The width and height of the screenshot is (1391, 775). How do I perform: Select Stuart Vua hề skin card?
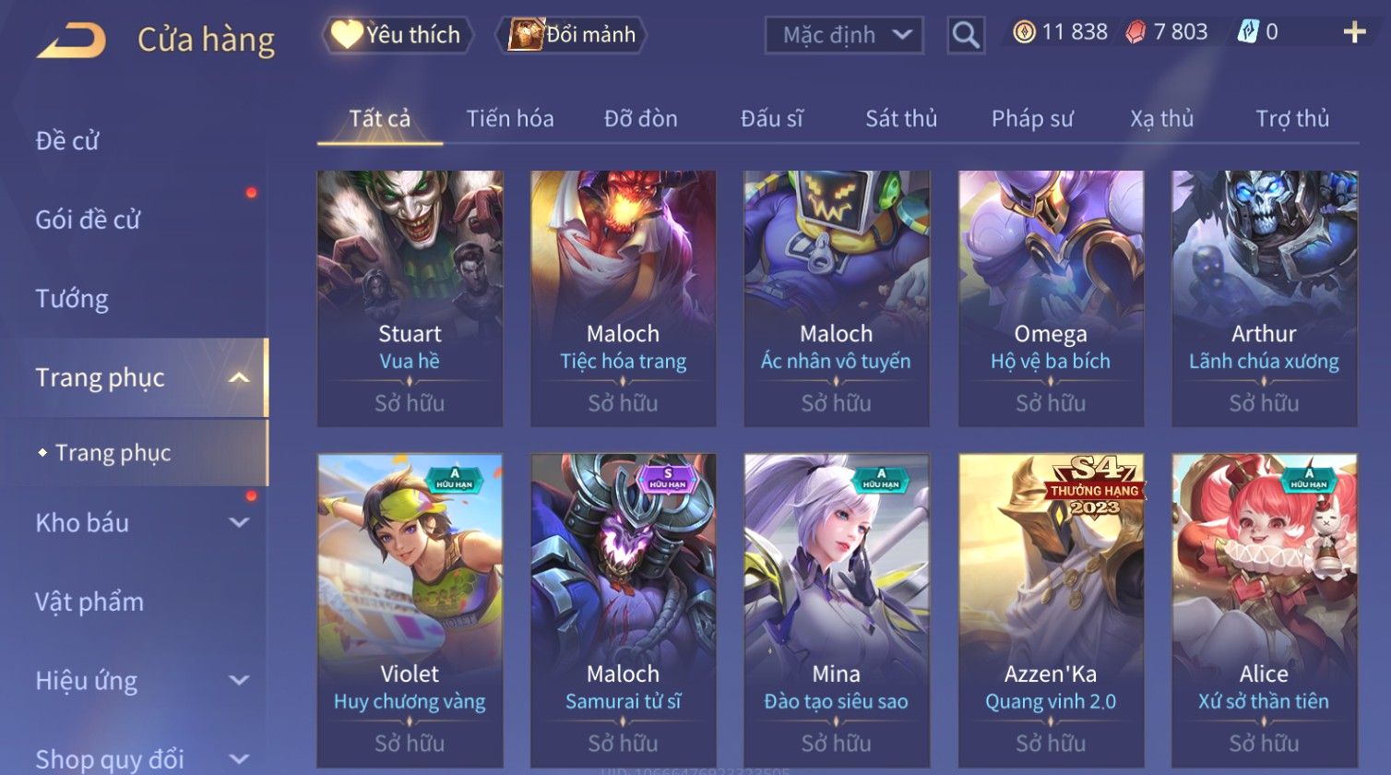(x=410, y=298)
